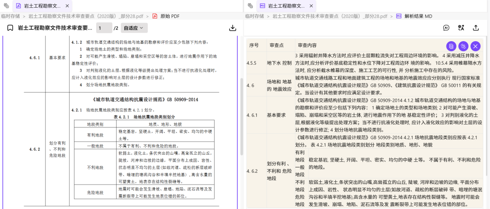Click the purple copy-text document icon

point(451,46)
